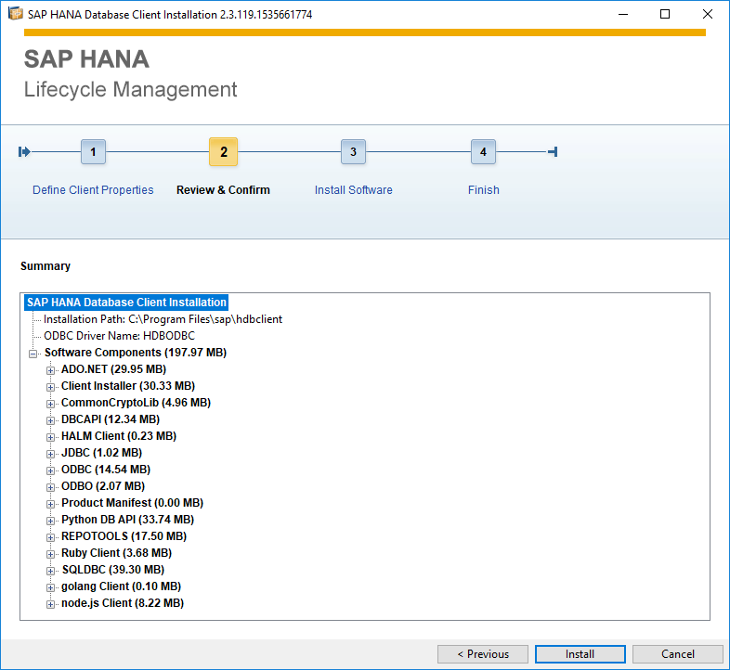Maximize the installer window
This screenshot has width=730, height=670.
[665, 15]
